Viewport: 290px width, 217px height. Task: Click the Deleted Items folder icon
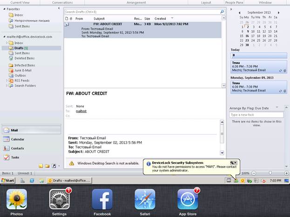click(10, 58)
